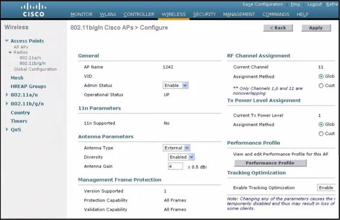Select Global RF channel assignment method
This screenshot has height=220, width=340.
coord(321,76)
